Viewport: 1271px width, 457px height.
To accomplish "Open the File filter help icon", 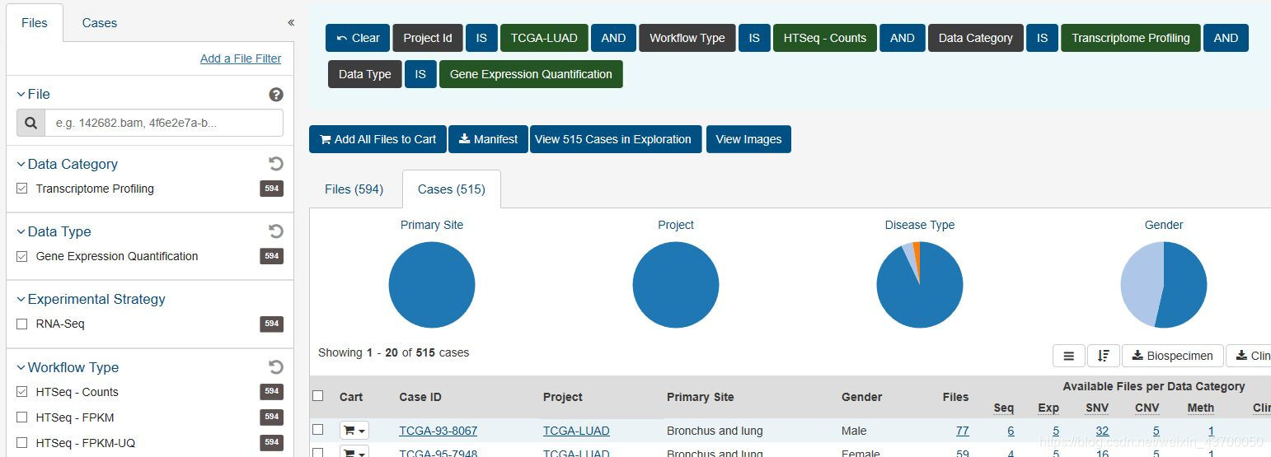I will coord(276,95).
